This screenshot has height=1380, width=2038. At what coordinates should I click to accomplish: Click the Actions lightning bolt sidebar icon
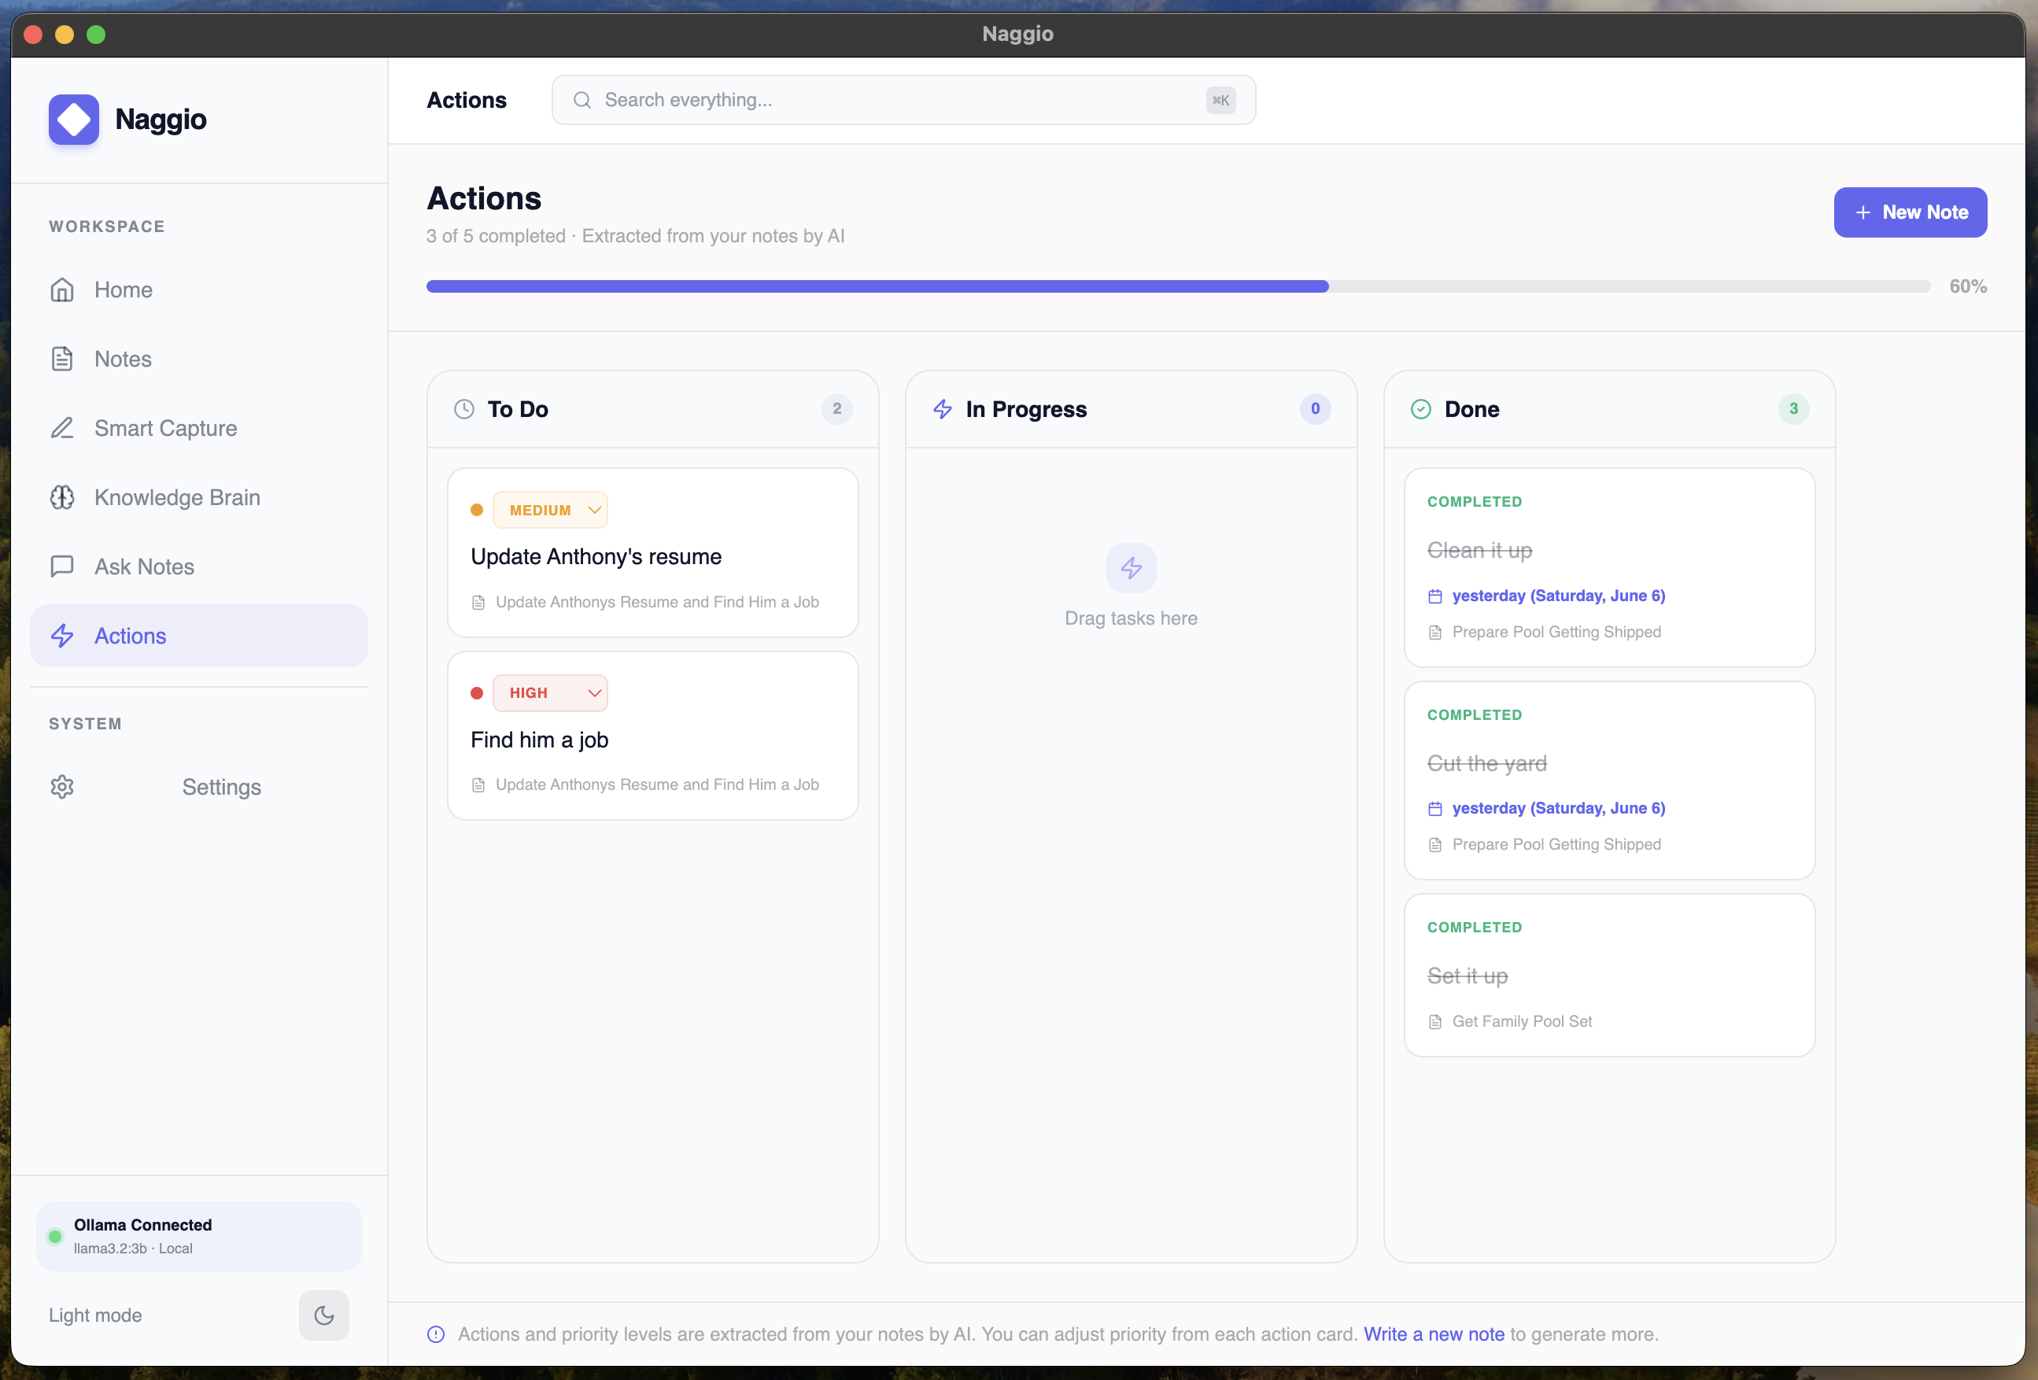[62, 636]
